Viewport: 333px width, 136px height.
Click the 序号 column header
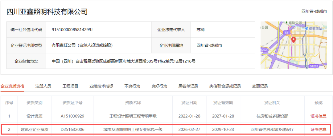point(9,103)
